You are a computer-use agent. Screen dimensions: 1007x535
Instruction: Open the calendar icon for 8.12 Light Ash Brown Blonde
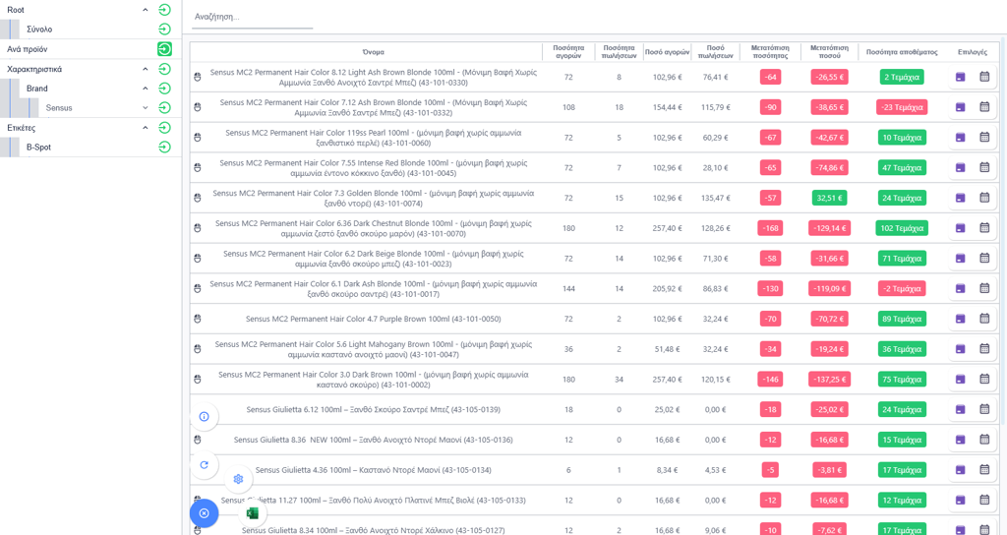(984, 77)
